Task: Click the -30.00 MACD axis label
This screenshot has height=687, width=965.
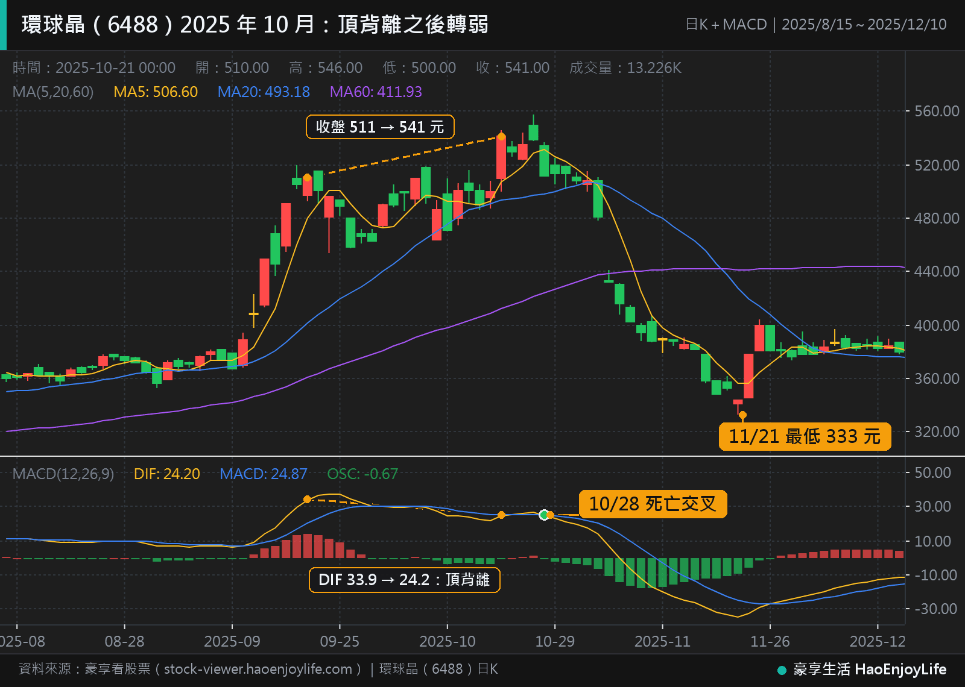Action: [x=935, y=609]
